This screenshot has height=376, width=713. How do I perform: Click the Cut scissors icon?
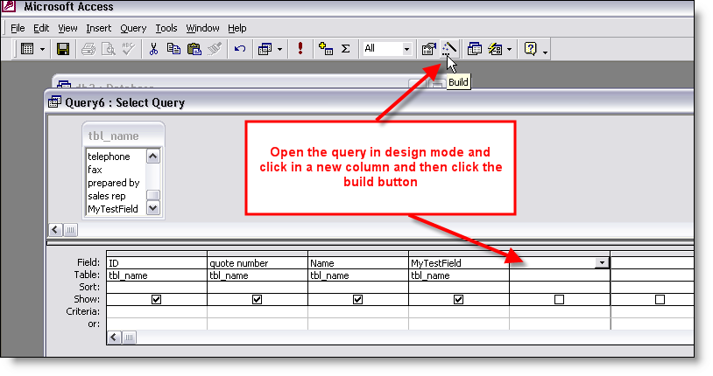[x=153, y=49]
